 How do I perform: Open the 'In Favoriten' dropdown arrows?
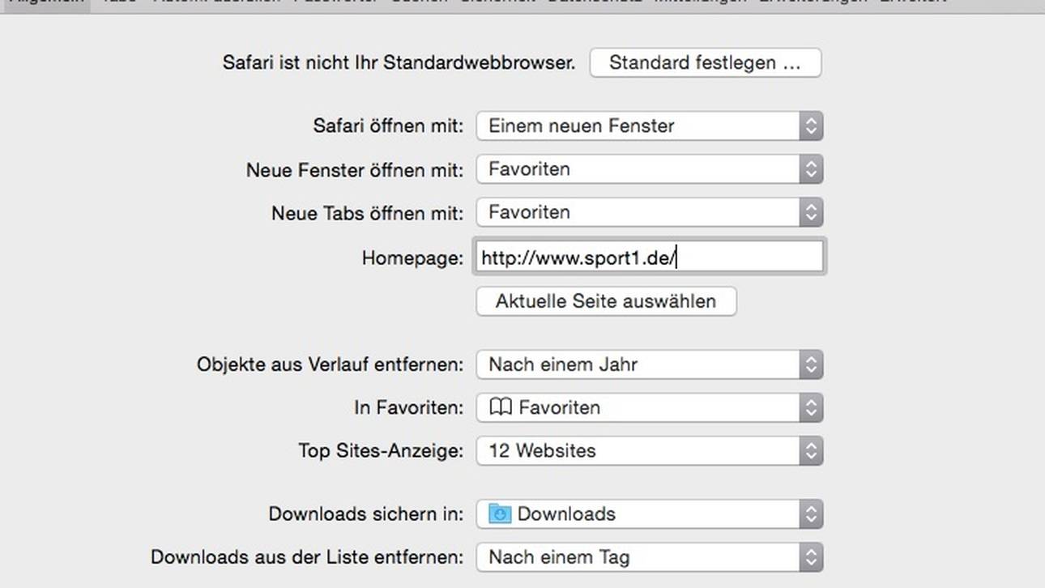(811, 407)
